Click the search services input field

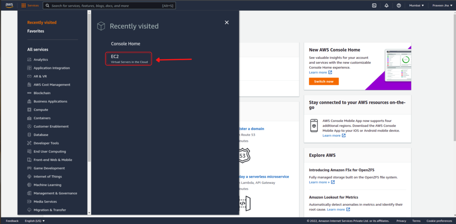[x=109, y=5]
